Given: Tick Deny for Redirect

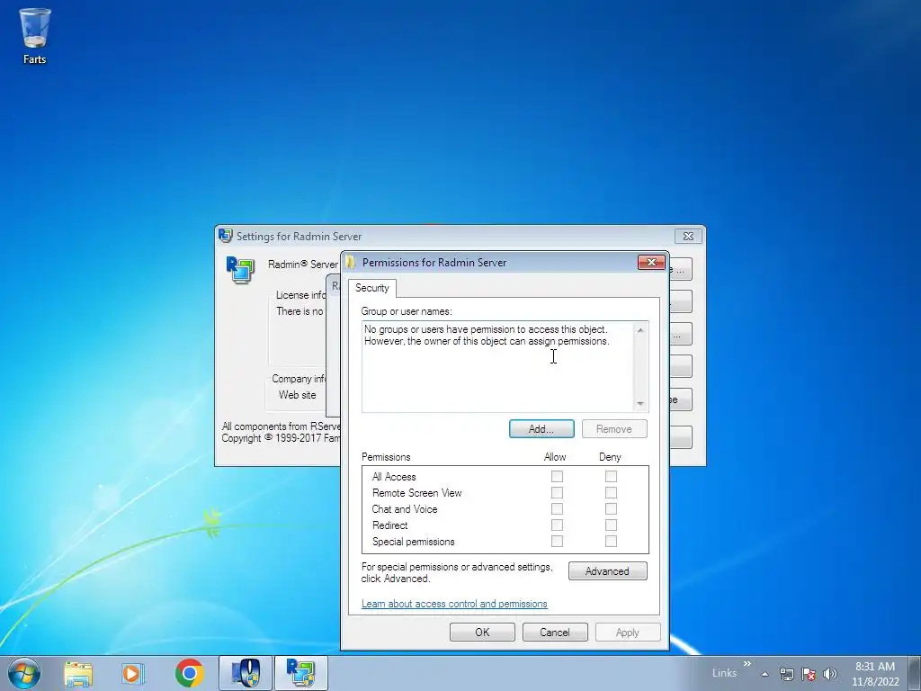Looking at the screenshot, I should [x=611, y=525].
